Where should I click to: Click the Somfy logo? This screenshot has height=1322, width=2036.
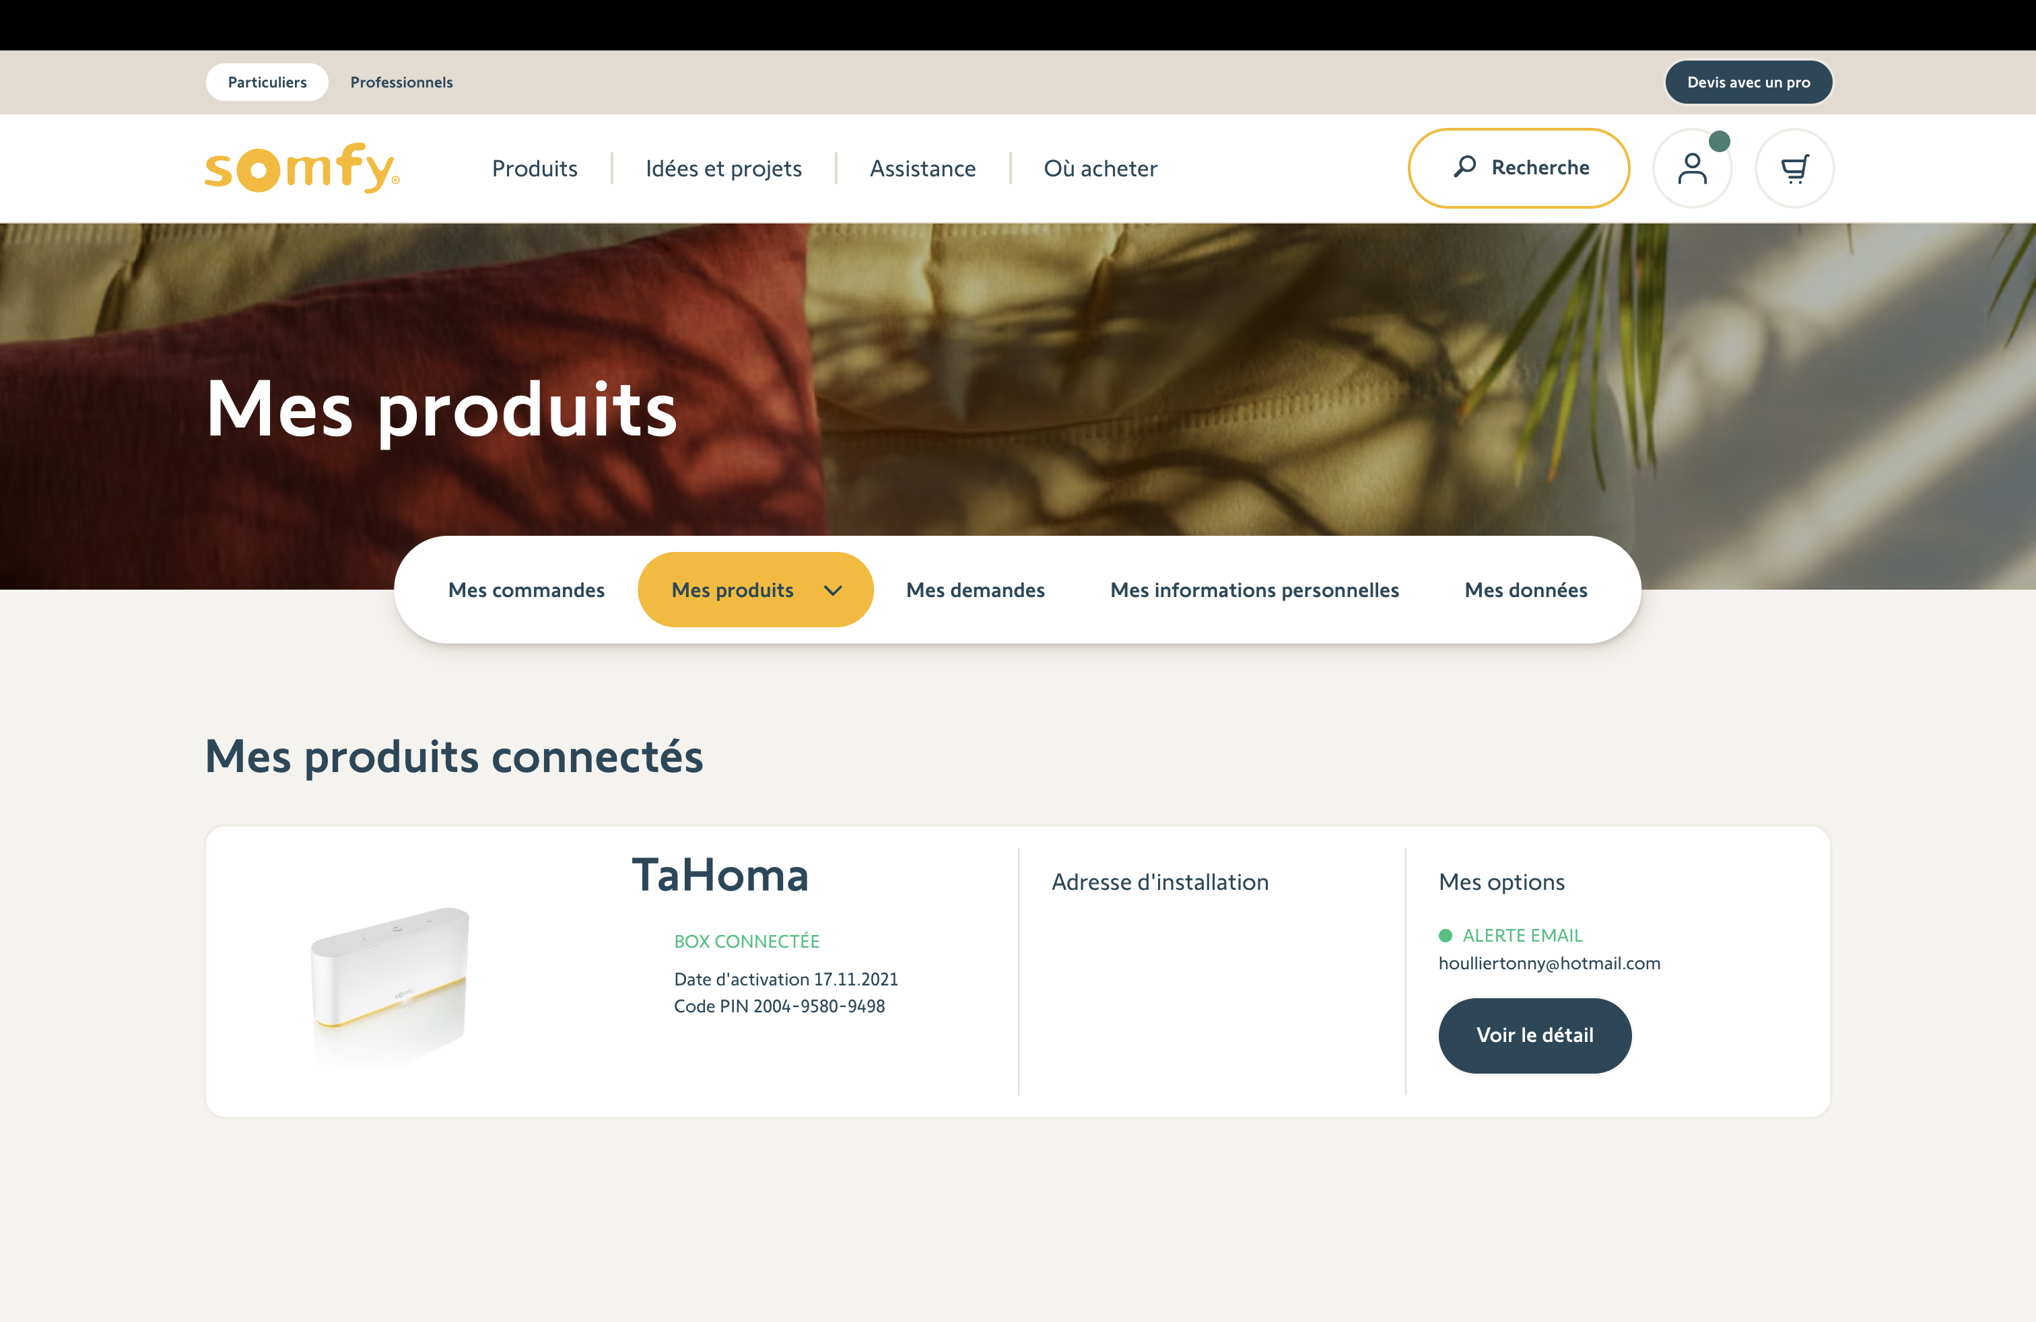pyautogui.click(x=302, y=168)
